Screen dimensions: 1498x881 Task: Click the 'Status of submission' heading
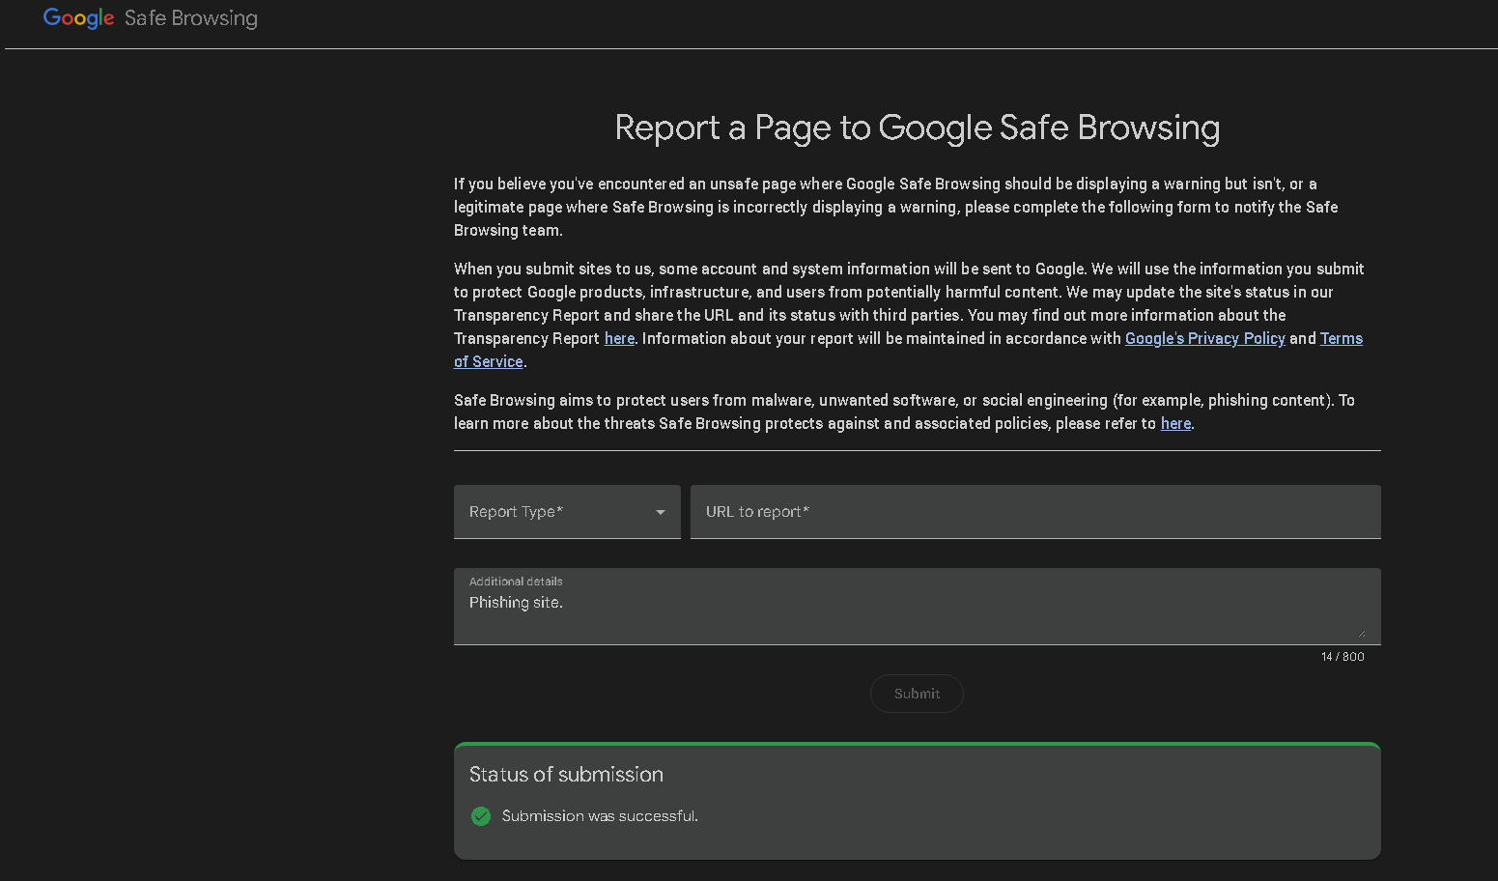(x=566, y=775)
